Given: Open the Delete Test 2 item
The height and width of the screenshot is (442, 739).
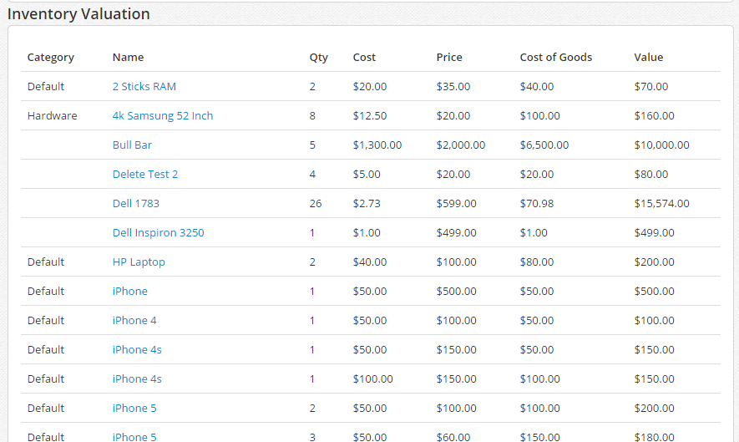Looking at the screenshot, I should (x=145, y=175).
